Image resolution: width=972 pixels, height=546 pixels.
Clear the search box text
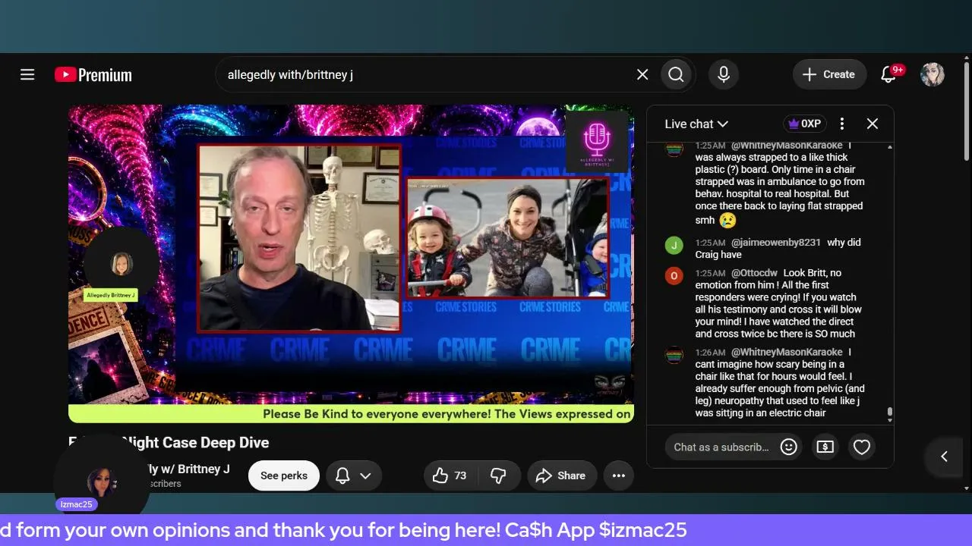click(642, 74)
